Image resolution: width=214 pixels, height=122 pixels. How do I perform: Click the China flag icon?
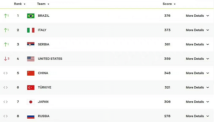click(x=31, y=73)
